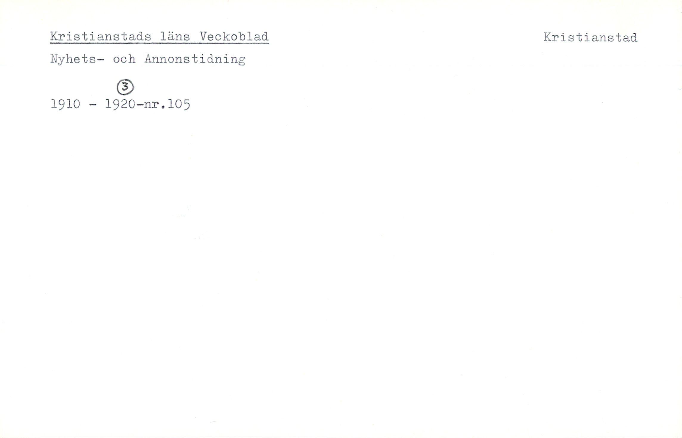Image resolution: width=682 pixels, height=438 pixels.
Task: Select the word 'Annonstidning'
Action: tap(195, 59)
